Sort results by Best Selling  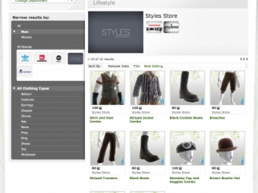click(153, 65)
